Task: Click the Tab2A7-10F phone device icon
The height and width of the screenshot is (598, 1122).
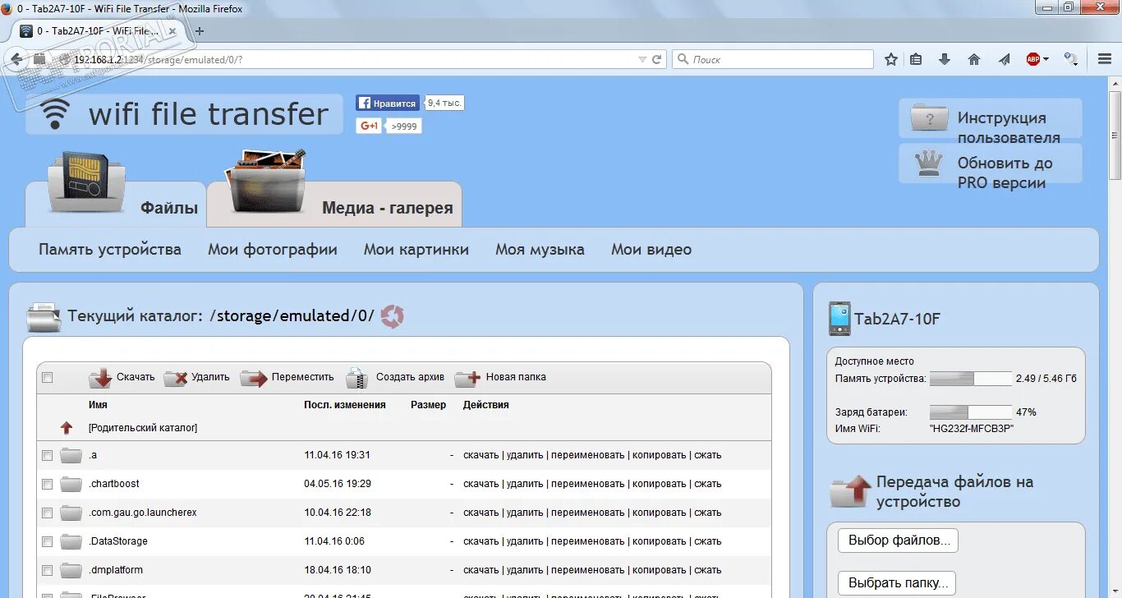Action: (x=839, y=319)
